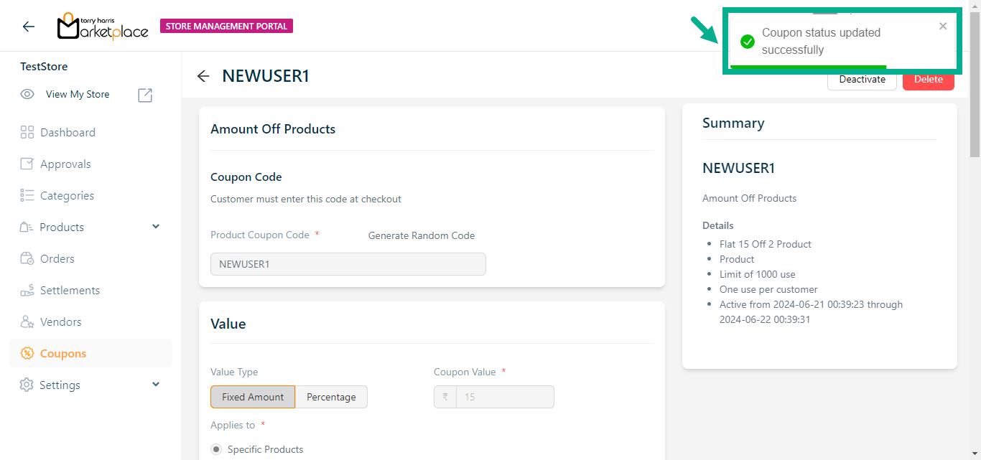Dismiss the coupon status notification
This screenshot has width=981, height=460.
pyautogui.click(x=943, y=27)
